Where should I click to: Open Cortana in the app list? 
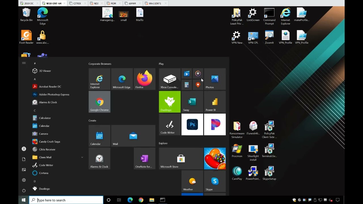point(58,173)
